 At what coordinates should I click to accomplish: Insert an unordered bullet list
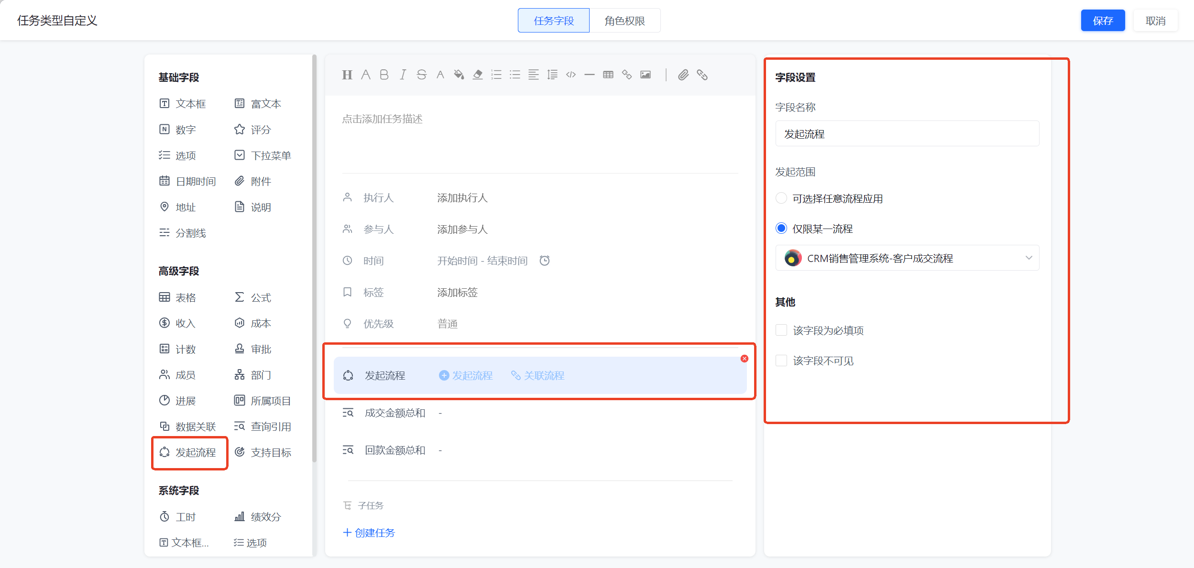coord(515,75)
